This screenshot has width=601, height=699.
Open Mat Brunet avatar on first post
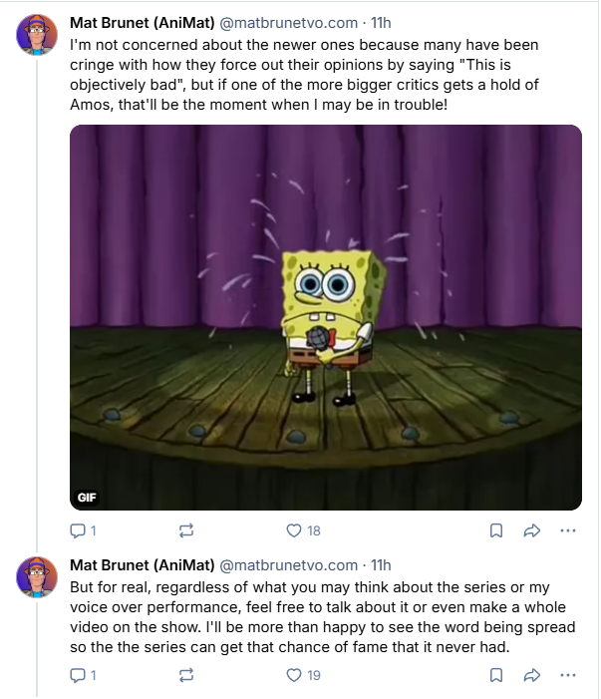(37, 35)
